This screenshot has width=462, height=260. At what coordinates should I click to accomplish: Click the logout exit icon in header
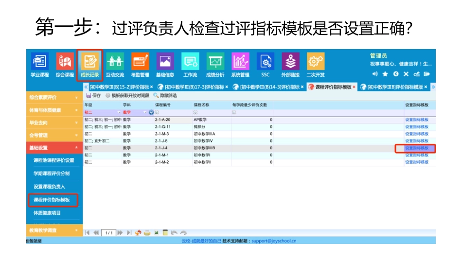[426, 74]
